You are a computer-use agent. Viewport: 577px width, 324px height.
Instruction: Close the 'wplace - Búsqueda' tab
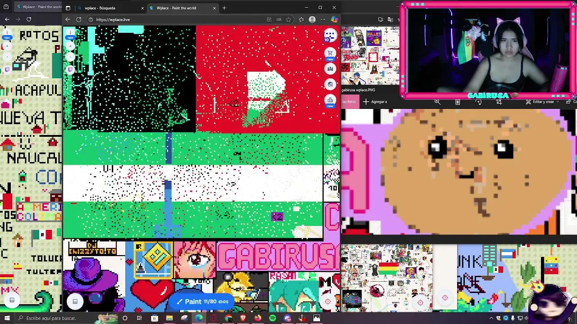[142, 8]
